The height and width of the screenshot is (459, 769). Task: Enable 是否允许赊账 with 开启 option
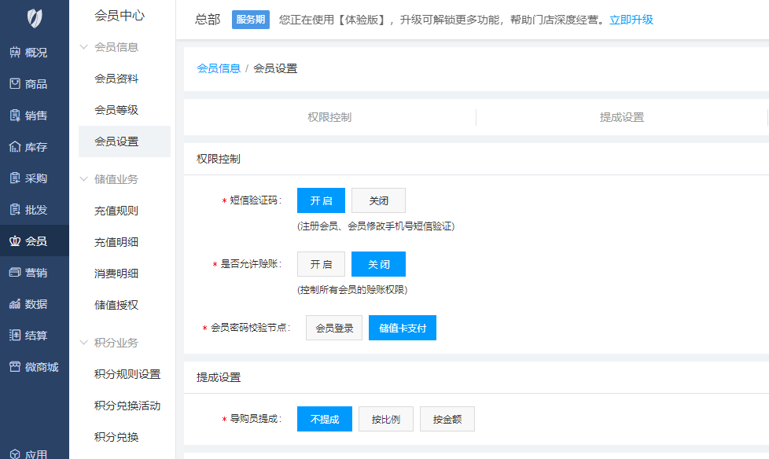(x=321, y=264)
